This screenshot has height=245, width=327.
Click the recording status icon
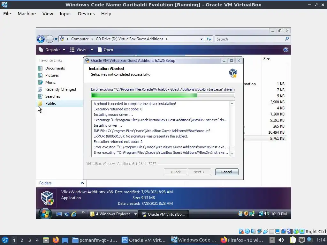pos(284,231)
